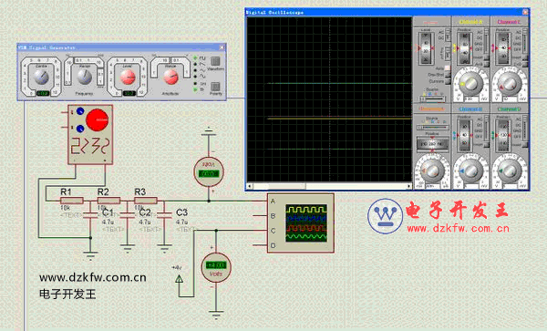Screen dimensions: 547x331
Task: Open the www.dzkfw.com.cn red link
Action: tap(458, 229)
